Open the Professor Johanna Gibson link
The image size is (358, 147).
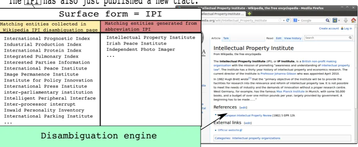pyautogui.click(x=278, y=74)
